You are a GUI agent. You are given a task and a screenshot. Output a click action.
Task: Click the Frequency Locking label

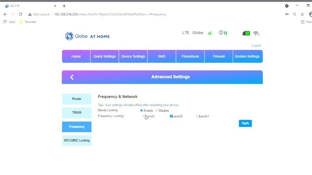(111, 116)
